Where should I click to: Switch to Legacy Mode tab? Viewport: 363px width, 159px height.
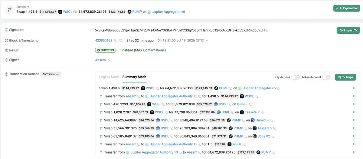pyautogui.click(x=109, y=77)
